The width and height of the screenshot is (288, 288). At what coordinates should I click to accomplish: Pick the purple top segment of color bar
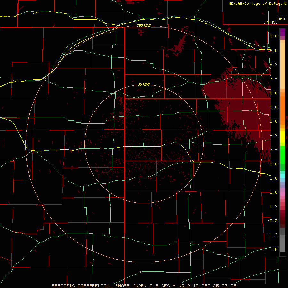click(283, 32)
